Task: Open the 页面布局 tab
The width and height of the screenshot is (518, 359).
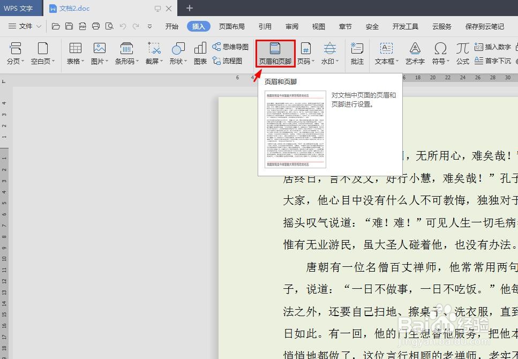Action: [x=231, y=26]
